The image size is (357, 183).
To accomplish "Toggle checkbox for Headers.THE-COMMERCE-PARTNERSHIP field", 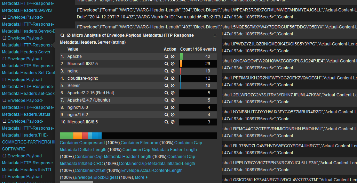I will tap(4, 121).
